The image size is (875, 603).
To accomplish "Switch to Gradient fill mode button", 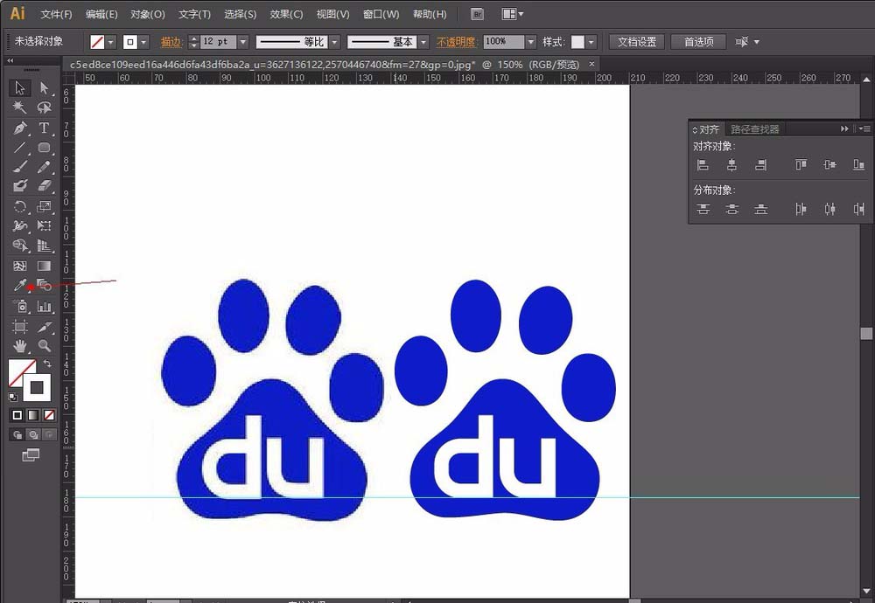I will pos(33,415).
